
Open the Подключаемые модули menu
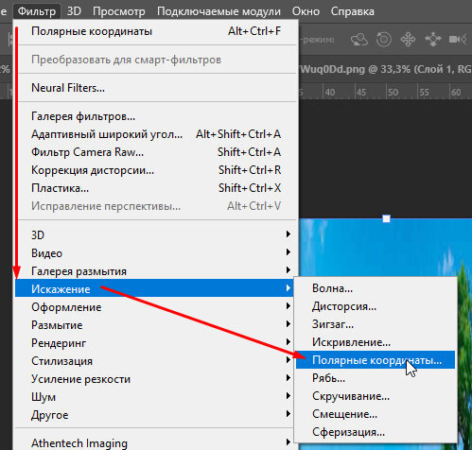[219, 11]
